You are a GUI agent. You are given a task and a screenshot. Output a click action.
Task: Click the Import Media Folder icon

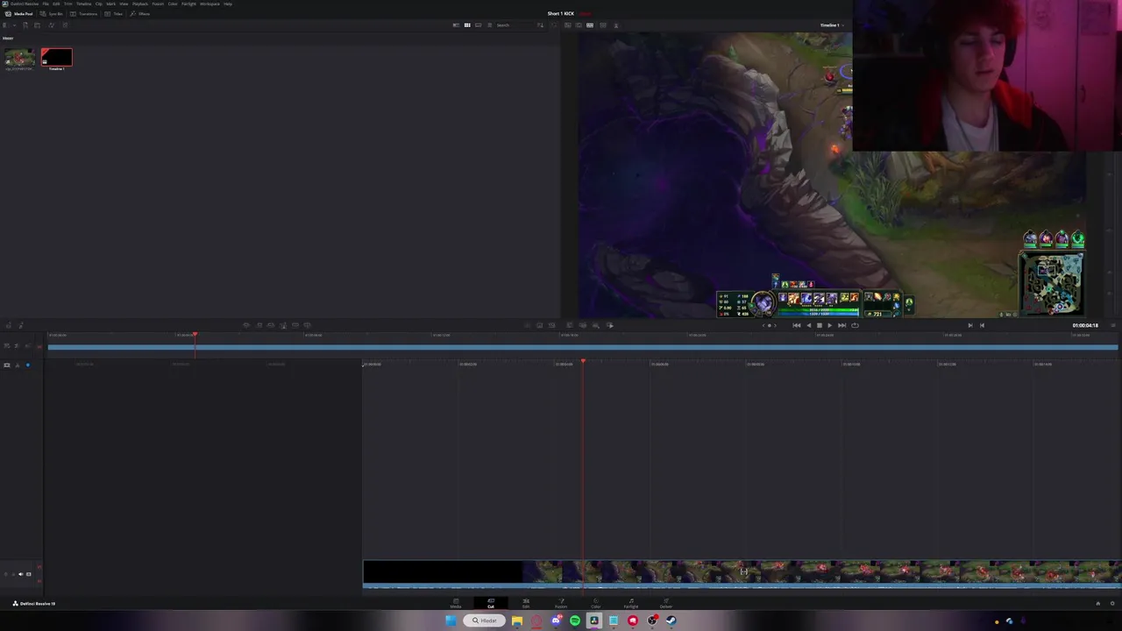(x=37, y=25)
